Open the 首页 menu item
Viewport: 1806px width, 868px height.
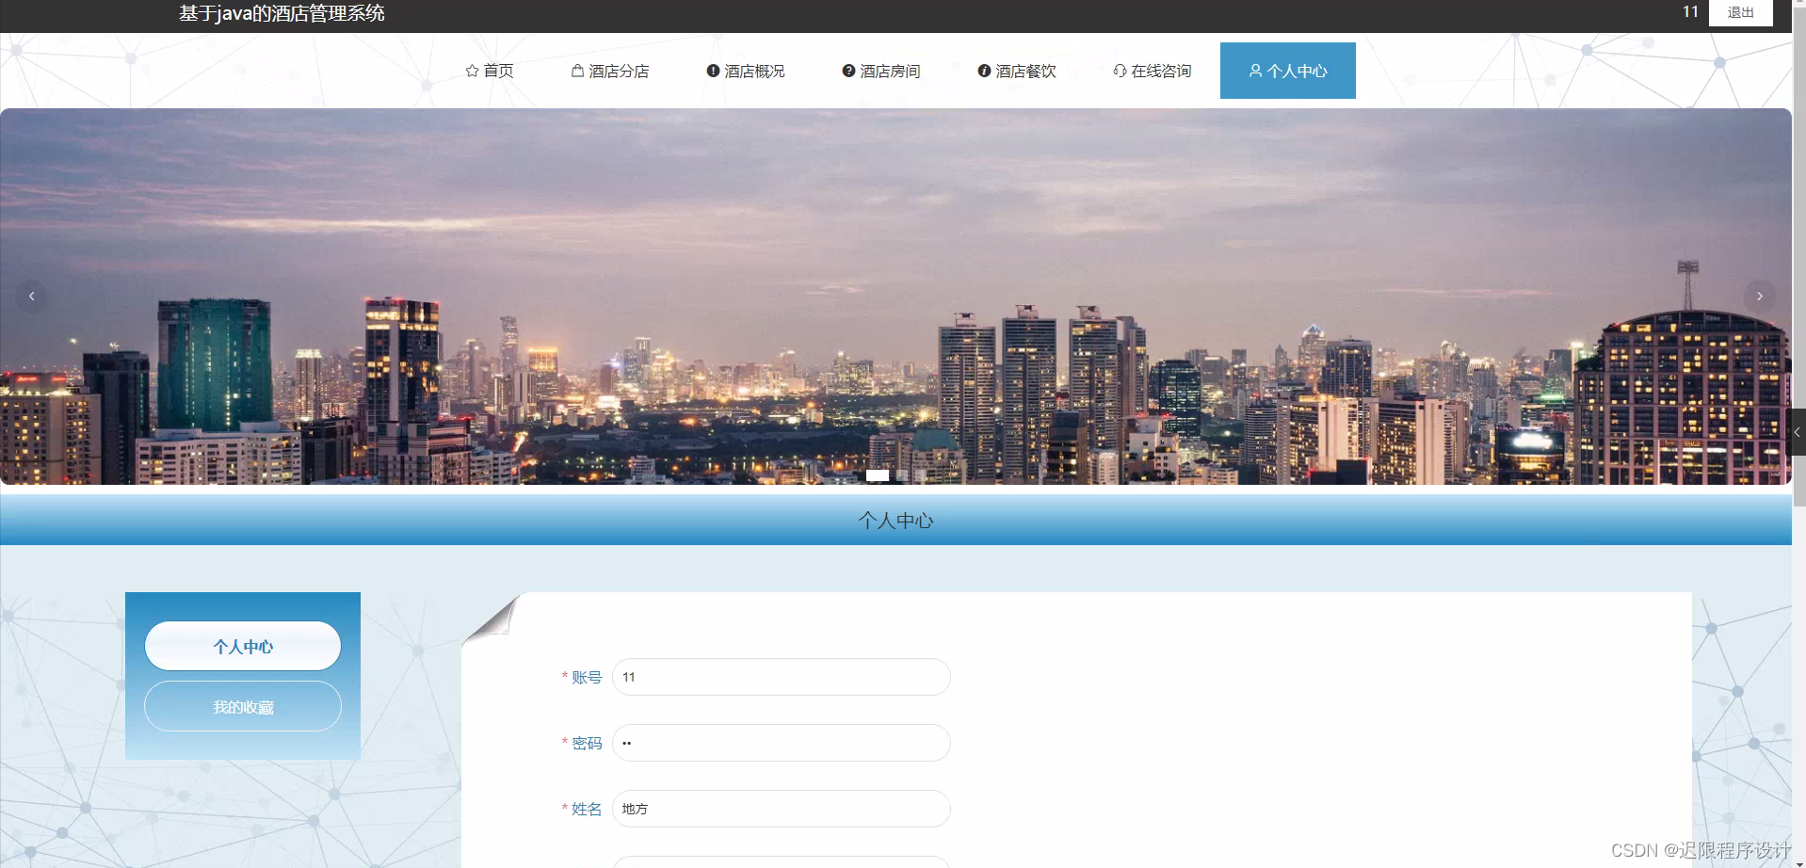point(497,70)
